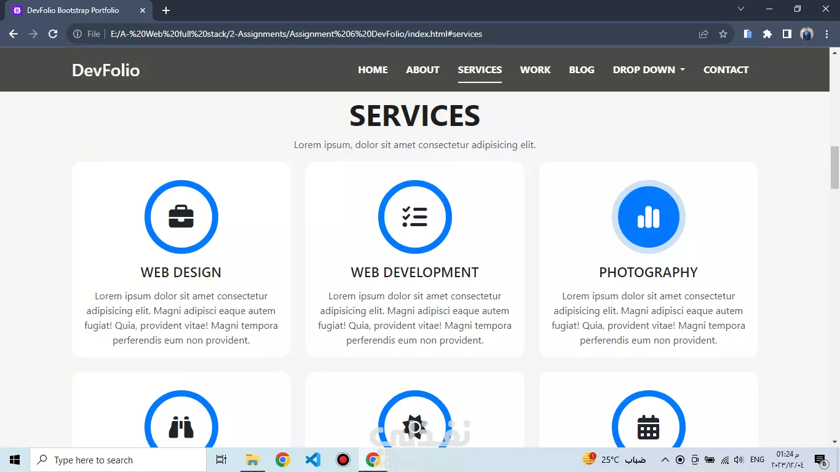840x472 pixels.
Task: Go to HOME in the navbar
Action: [x=373, y=69]
